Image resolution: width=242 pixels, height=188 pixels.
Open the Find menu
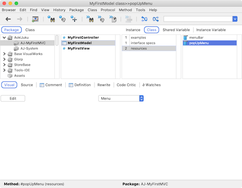34,10
